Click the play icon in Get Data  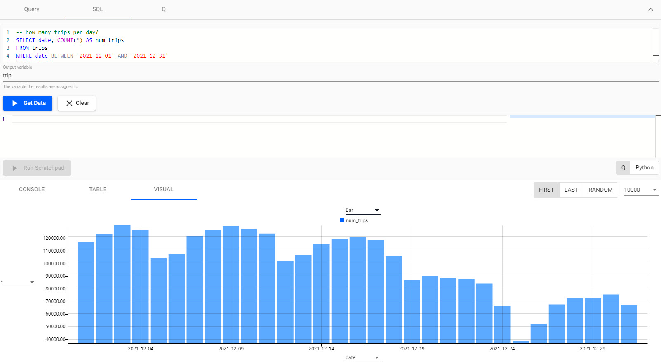pyautogui.click(x=15, y=103)
